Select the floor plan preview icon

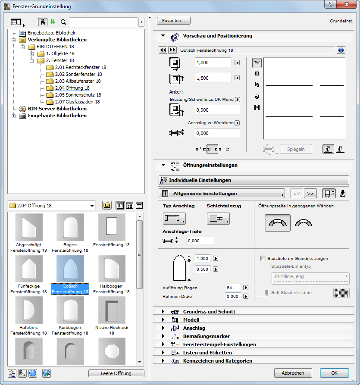(x=257, y=63)
